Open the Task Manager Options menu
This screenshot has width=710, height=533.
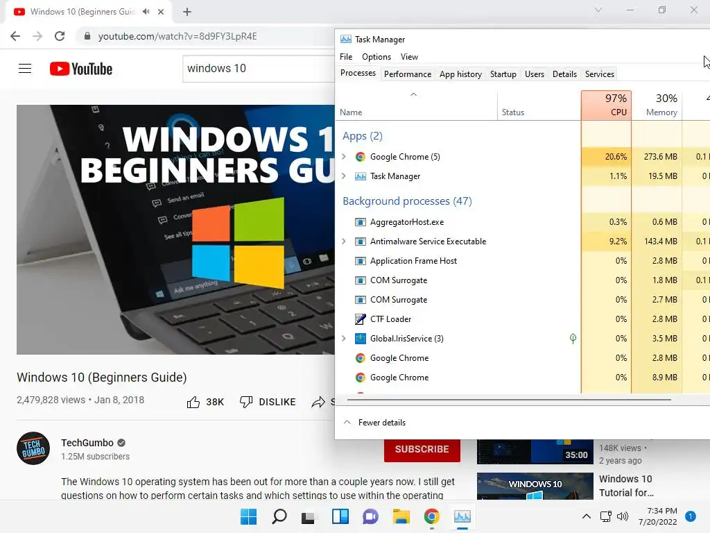(376, 57)
